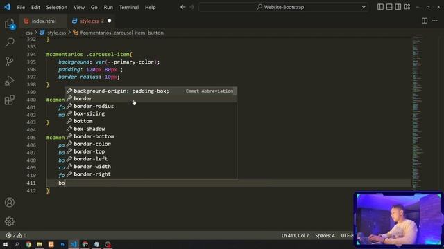Click the border-radius value on line 397
The image size is (444, 249).
[x=111, y=77]
